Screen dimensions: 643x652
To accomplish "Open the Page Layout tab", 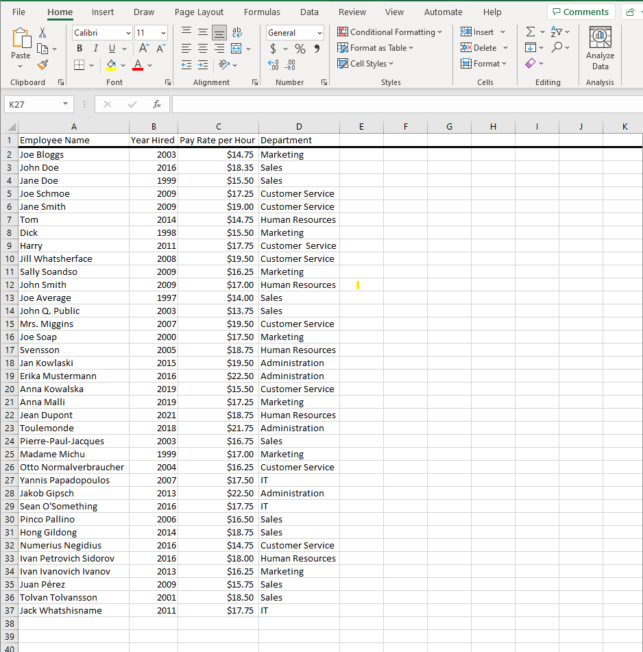I will 199,12.
